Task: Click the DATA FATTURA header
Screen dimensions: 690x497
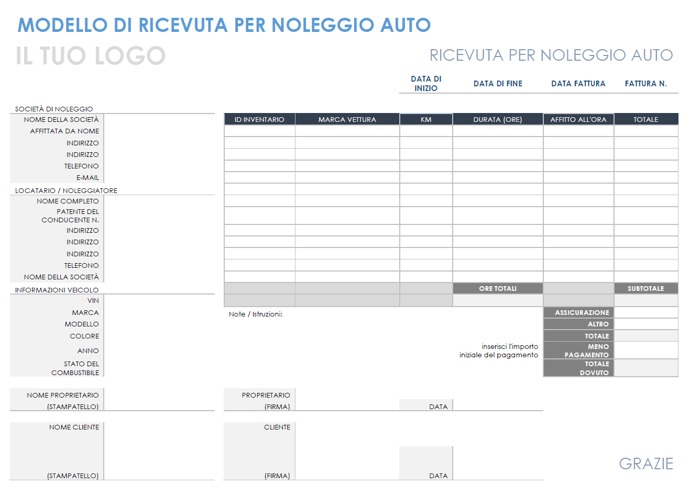Action: 578,83
